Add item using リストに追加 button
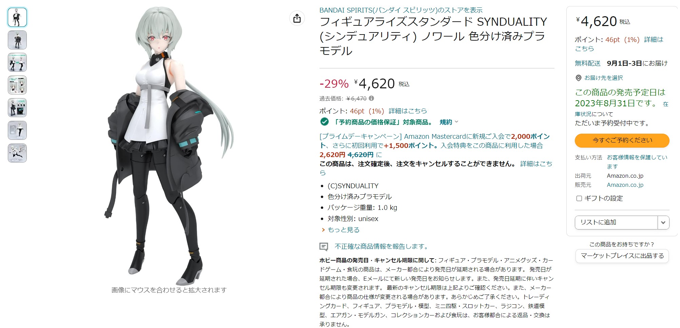The width and height of the screenshot is (680, 328). [616, 222]
